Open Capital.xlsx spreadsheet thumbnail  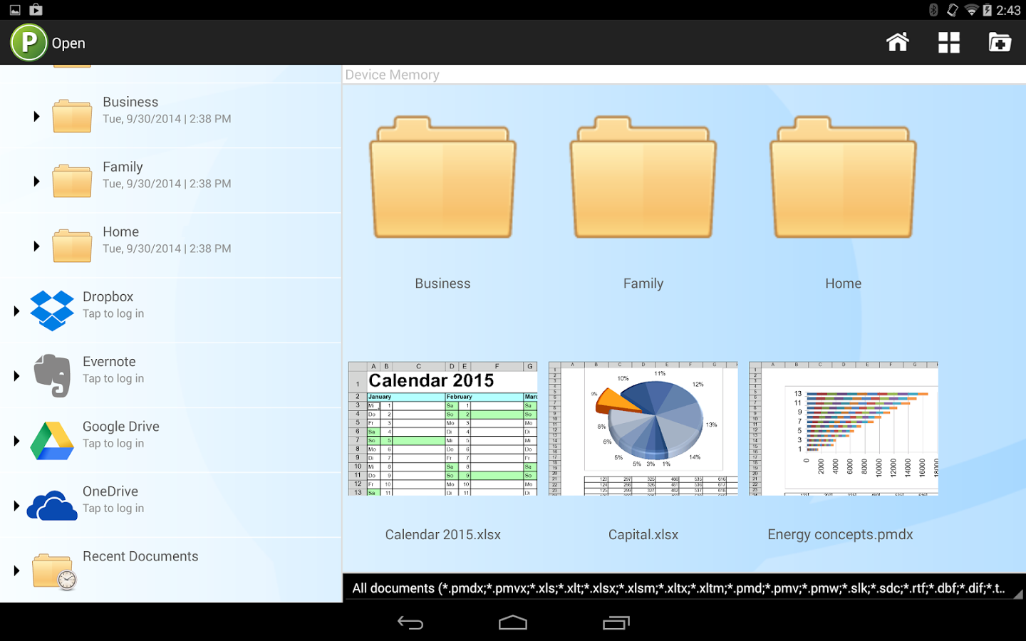pyautogui.click(x=643, y=427)
